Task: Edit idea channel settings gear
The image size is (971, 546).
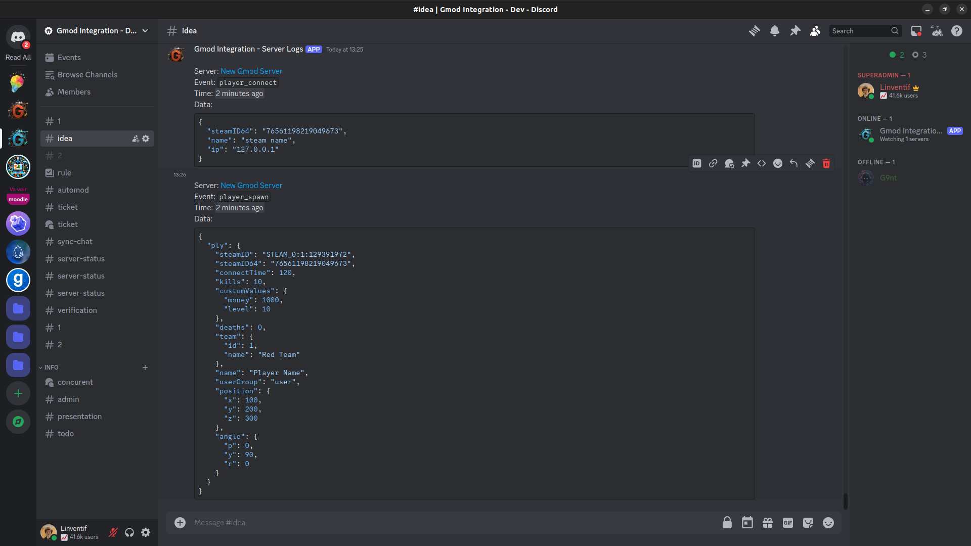Action: (146, 139)
